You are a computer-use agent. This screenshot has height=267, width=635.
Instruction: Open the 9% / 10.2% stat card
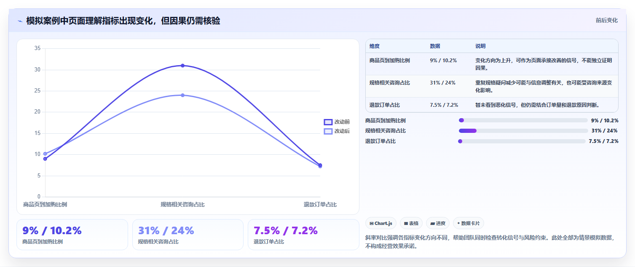click(x=72, y=235)
